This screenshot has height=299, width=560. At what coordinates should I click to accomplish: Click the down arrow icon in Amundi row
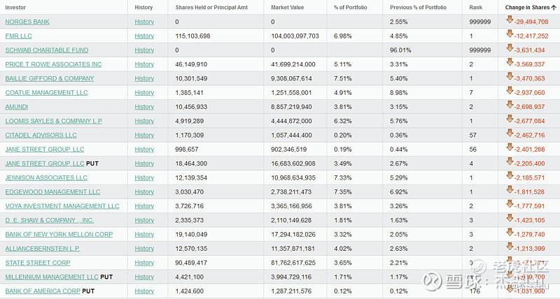click(509, 106)
